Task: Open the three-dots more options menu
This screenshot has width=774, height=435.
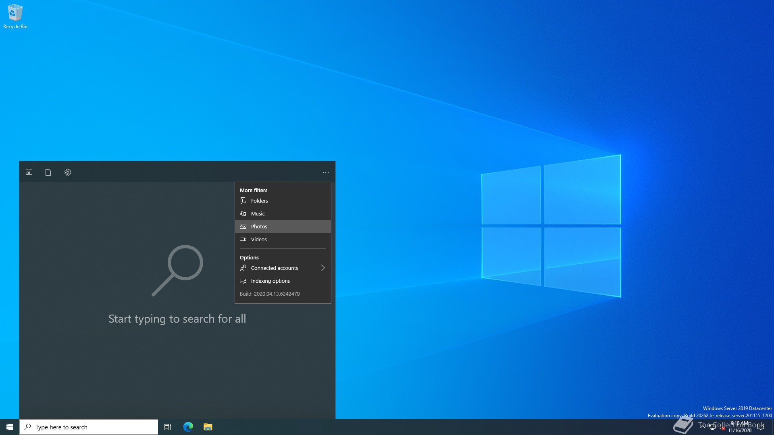Action: click(x=326, y=172)
